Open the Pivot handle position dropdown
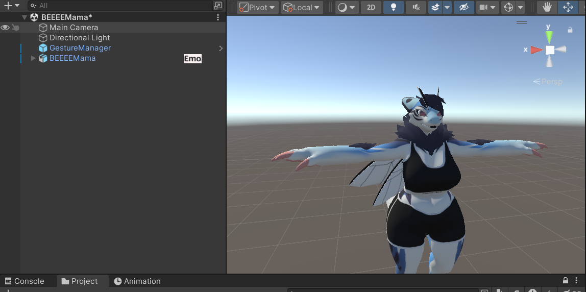The height and width of the screenshot is (292, 586). (x=257, y=8)
